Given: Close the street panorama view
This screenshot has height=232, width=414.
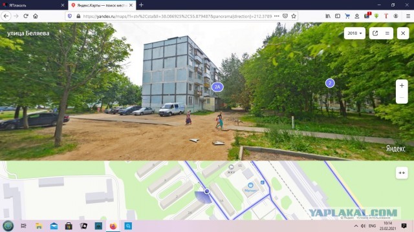Looking at the screenshot, I should pyautogui.click(x=403, y=33).
